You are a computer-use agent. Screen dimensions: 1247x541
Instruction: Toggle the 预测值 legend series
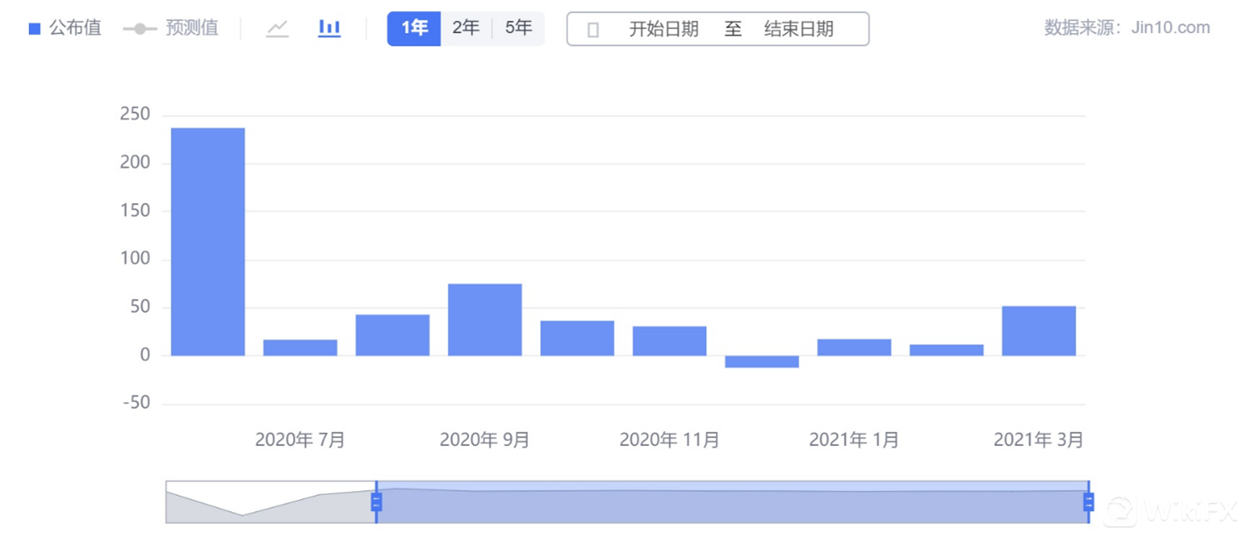point(171,29)
